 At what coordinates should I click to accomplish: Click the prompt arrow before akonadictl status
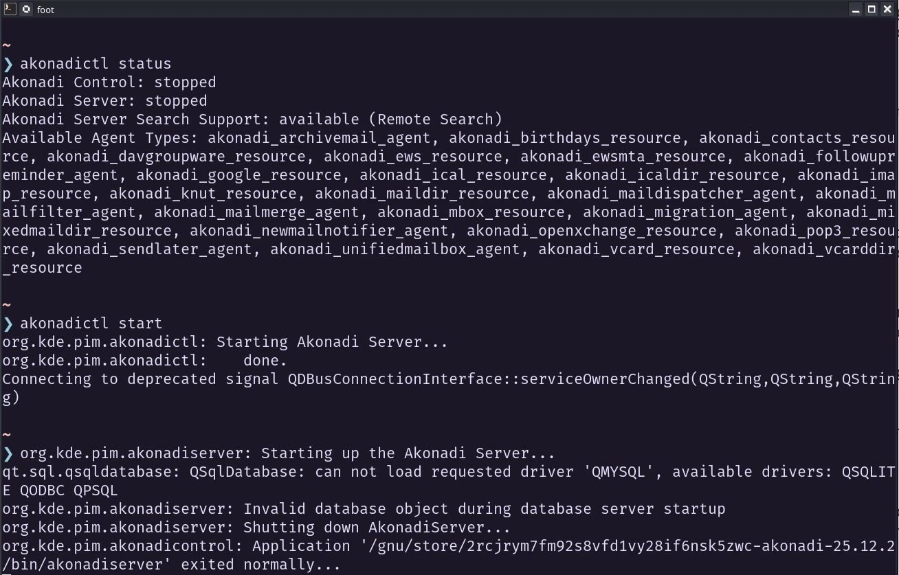pos(8,64)
